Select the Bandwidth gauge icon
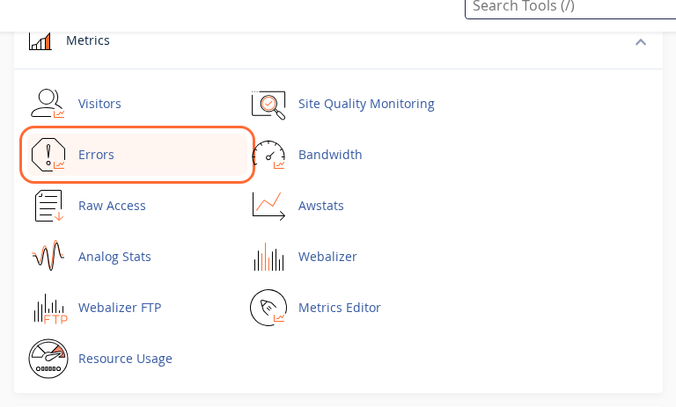Image resolution: width=676 pixels, height=407 pixels. [x=268, y=155]
